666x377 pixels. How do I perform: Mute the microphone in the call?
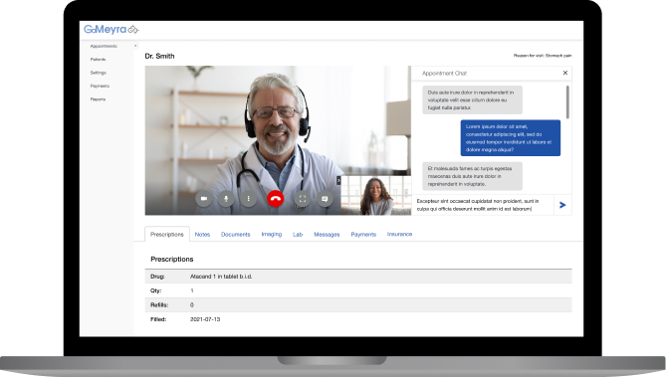point(226,199)
